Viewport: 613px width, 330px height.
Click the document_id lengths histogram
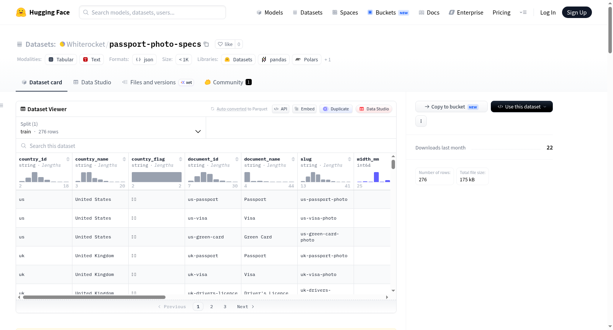[213, 177]
